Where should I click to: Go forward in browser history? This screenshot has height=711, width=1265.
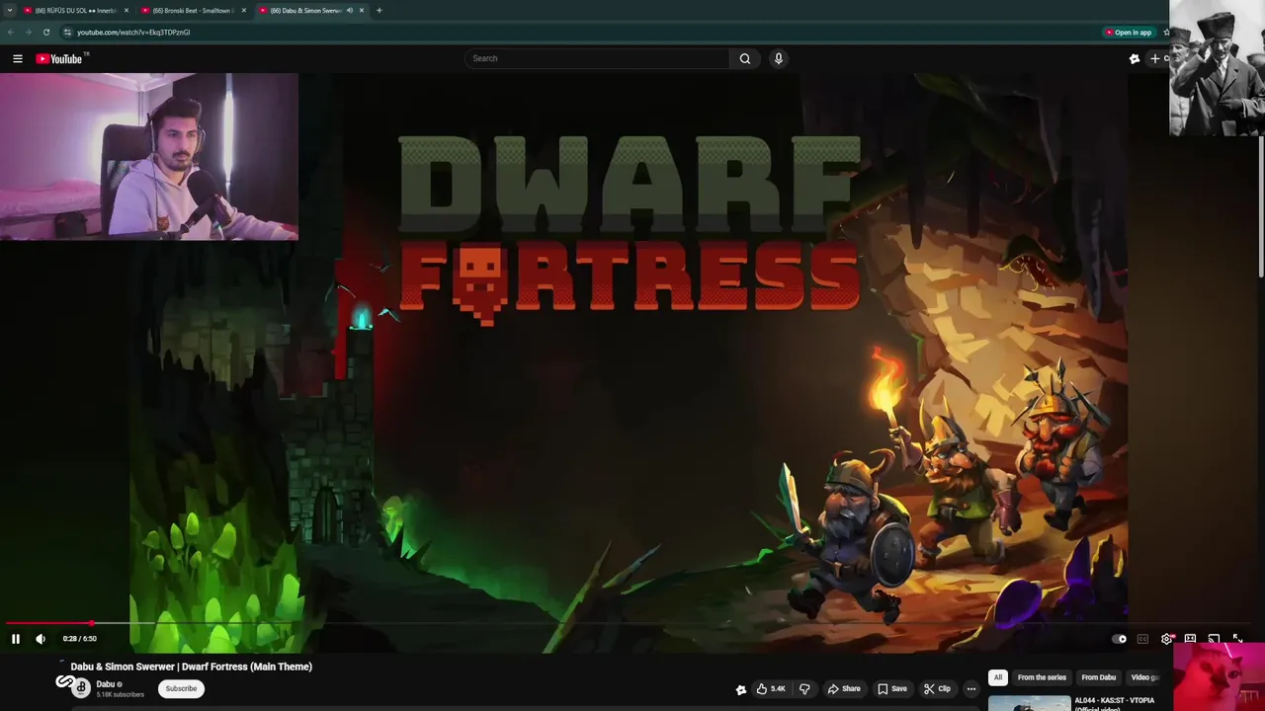click(x=28, y=32)
